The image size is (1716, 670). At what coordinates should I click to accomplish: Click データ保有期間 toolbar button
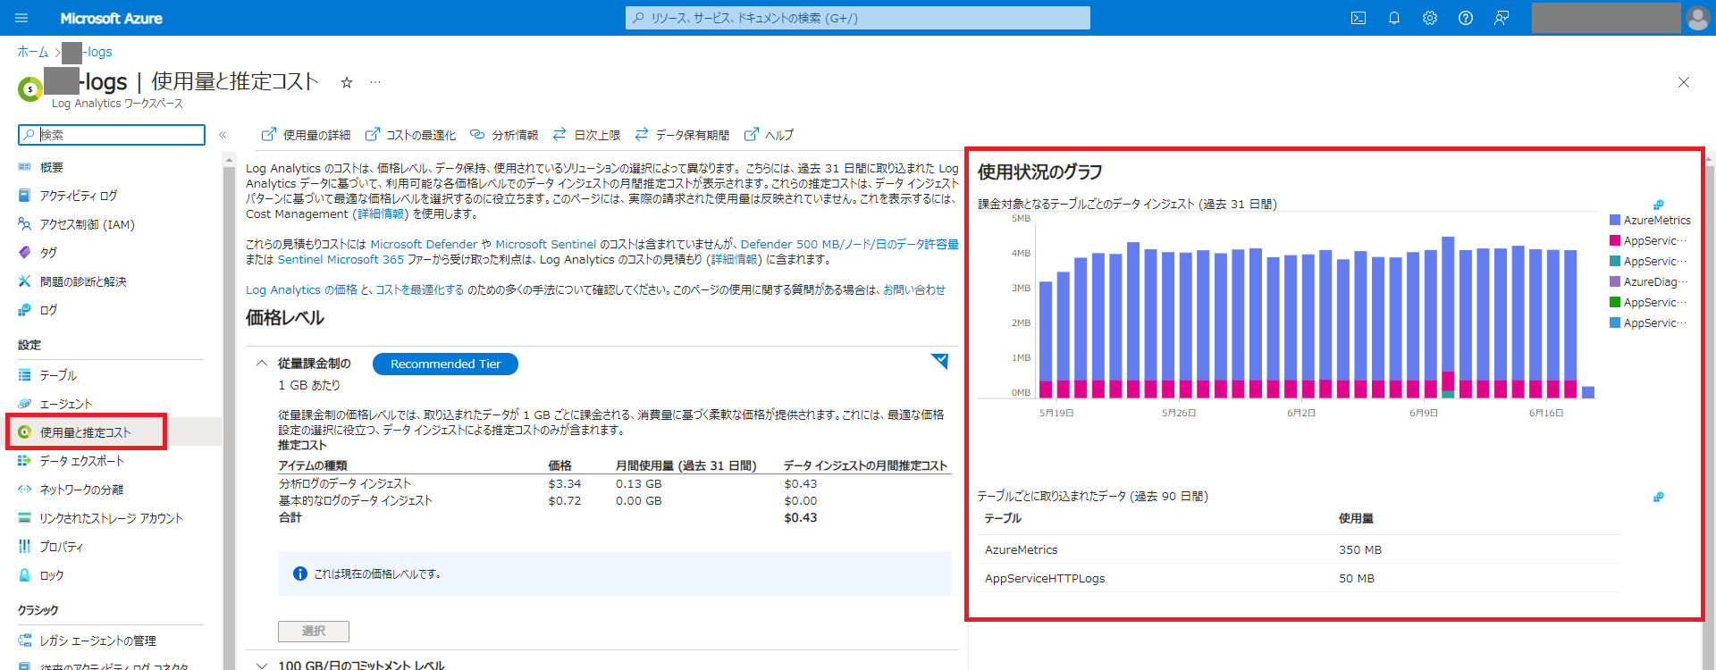click(x=682, y=135)
